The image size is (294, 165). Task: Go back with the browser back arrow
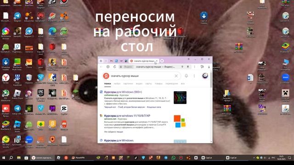pos(101,67)
